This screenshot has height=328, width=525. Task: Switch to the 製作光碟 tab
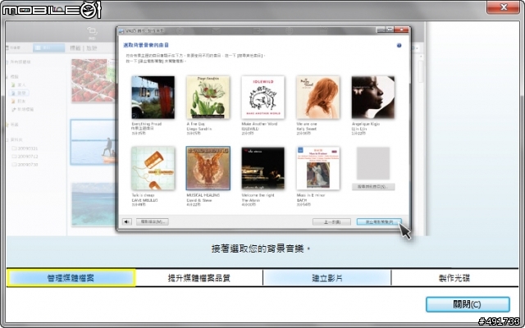pos(454,278)
